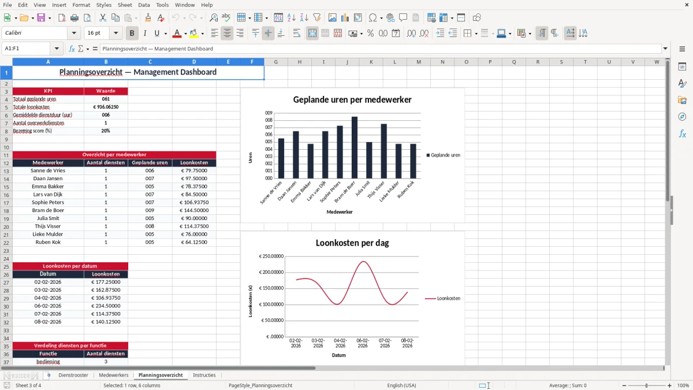Copy the selection with Copy icon
The width and height of the screenshot is (693, 390).
[115, 18]
